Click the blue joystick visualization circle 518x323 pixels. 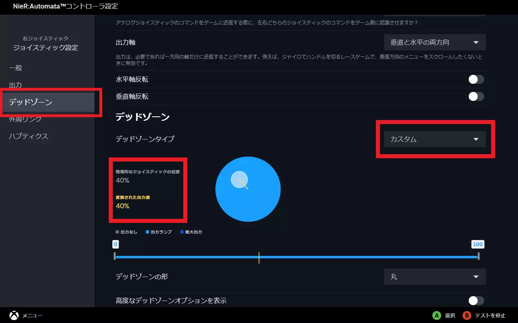coord(248,189)
